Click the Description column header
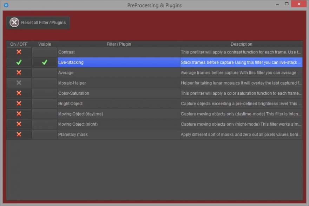 click(x=241, y=44)
